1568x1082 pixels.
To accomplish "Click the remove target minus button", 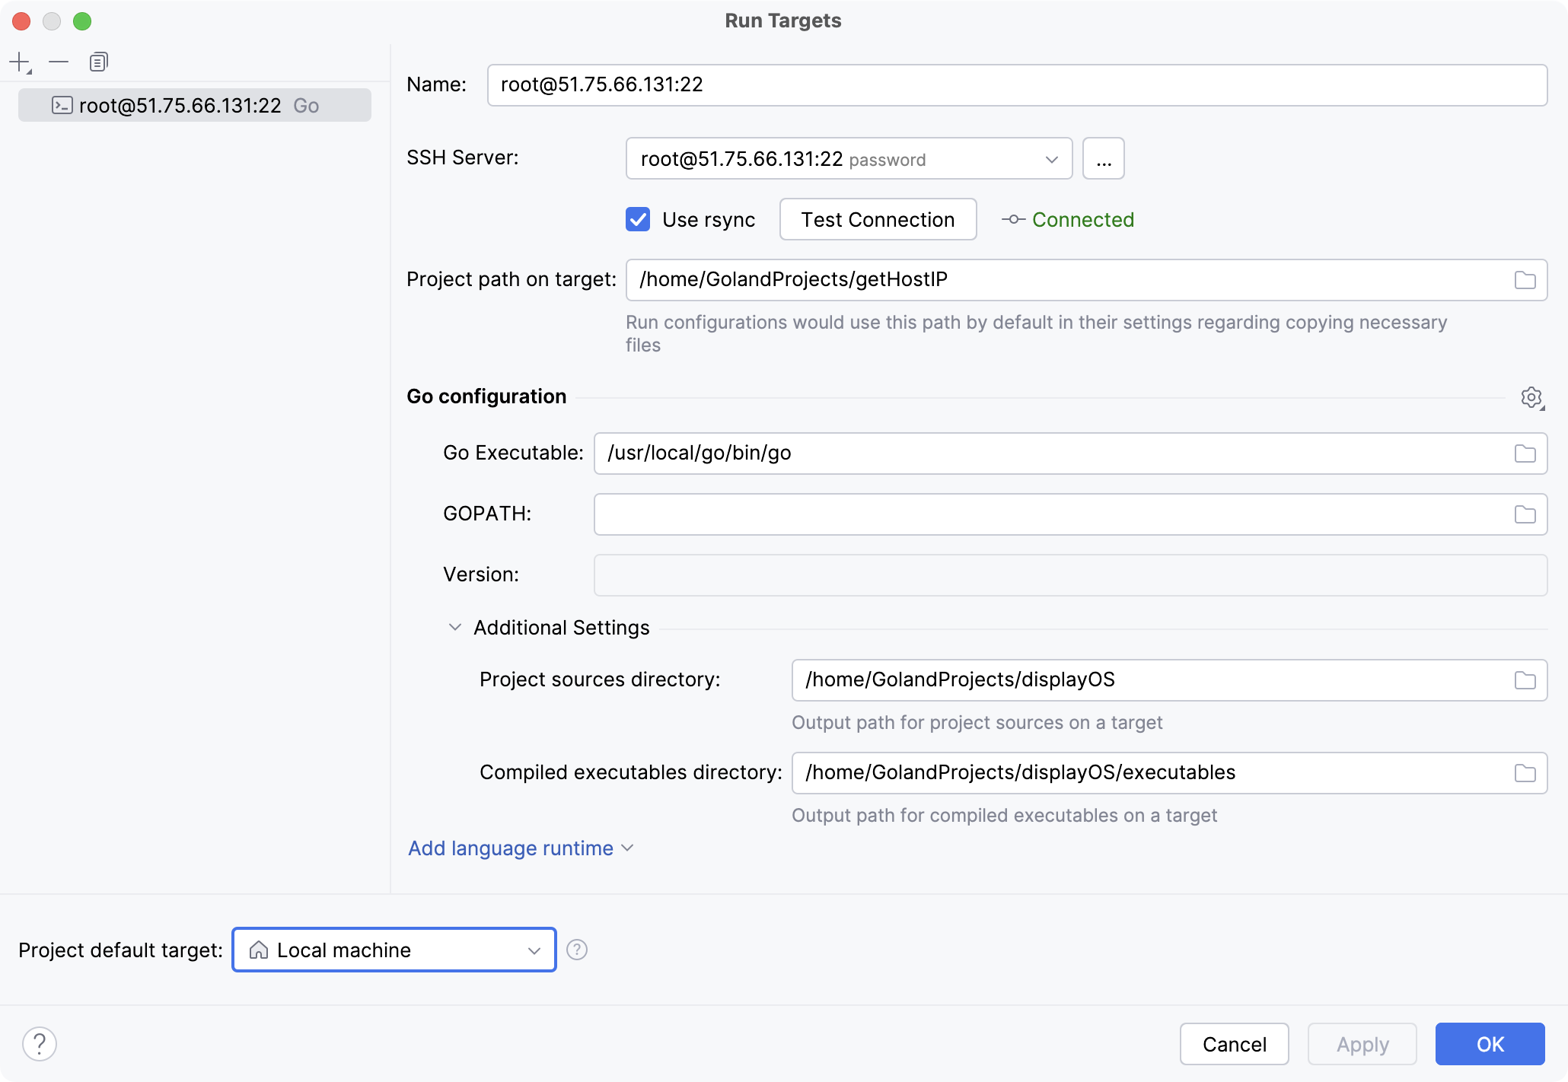I will [x=59, y=61].
